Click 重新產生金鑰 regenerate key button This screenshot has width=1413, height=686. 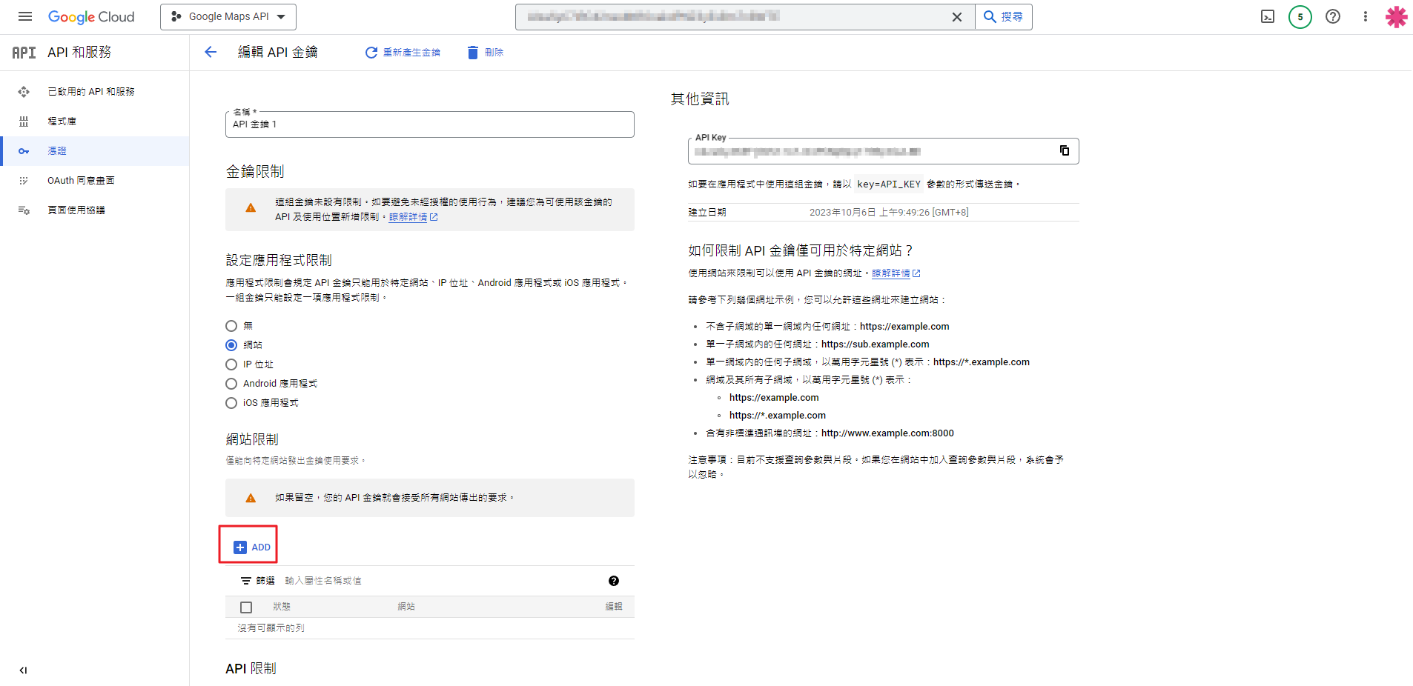pos(403,53)
